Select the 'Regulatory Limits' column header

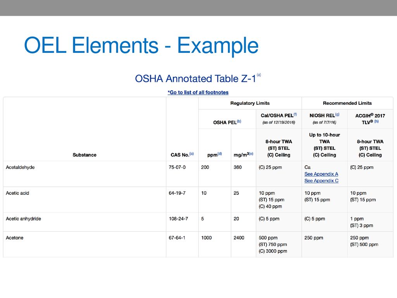coord(250,103)
